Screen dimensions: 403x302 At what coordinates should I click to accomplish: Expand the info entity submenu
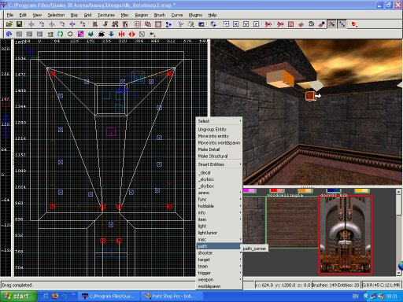219,212
